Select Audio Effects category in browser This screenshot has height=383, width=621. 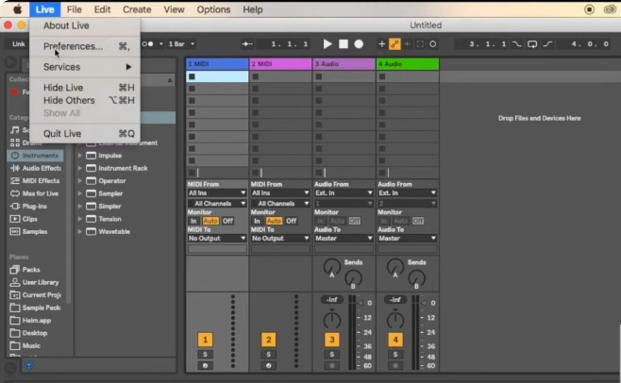point(36,168)
